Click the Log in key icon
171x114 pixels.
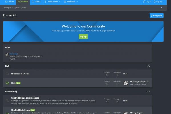144,1
